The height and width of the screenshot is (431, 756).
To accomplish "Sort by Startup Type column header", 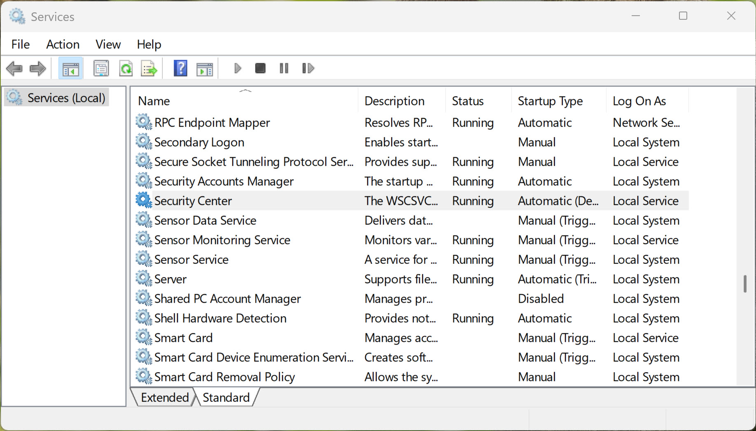I will click(550, 101).
